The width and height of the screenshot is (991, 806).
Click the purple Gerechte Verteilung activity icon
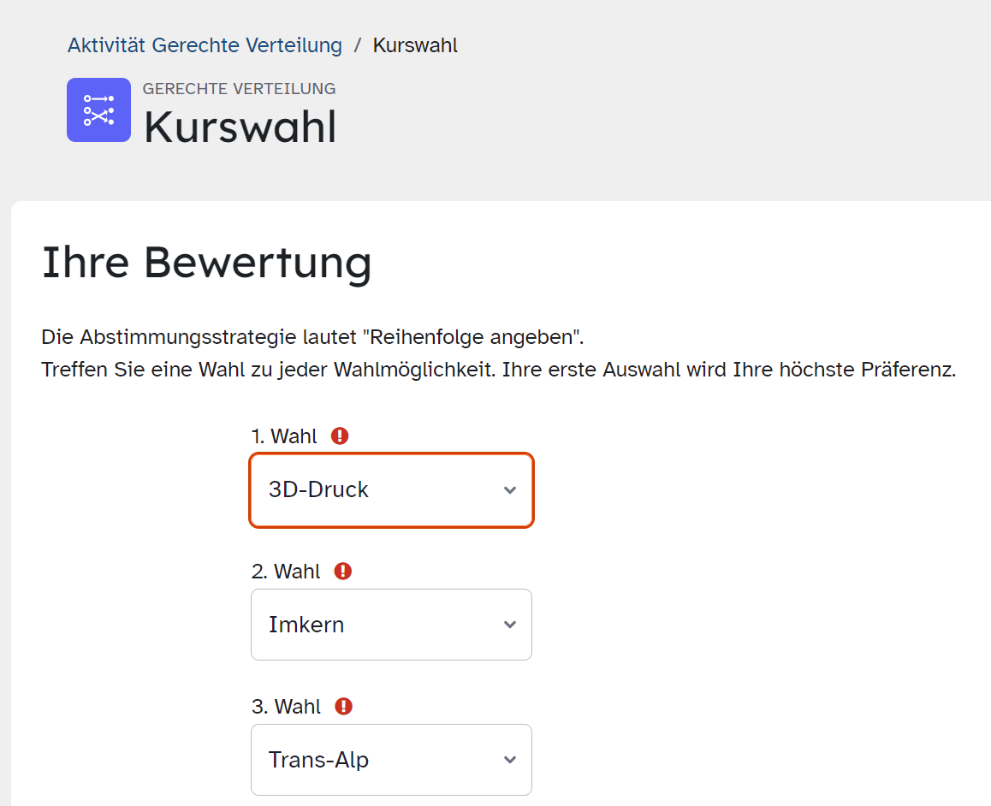pos(98,110)
